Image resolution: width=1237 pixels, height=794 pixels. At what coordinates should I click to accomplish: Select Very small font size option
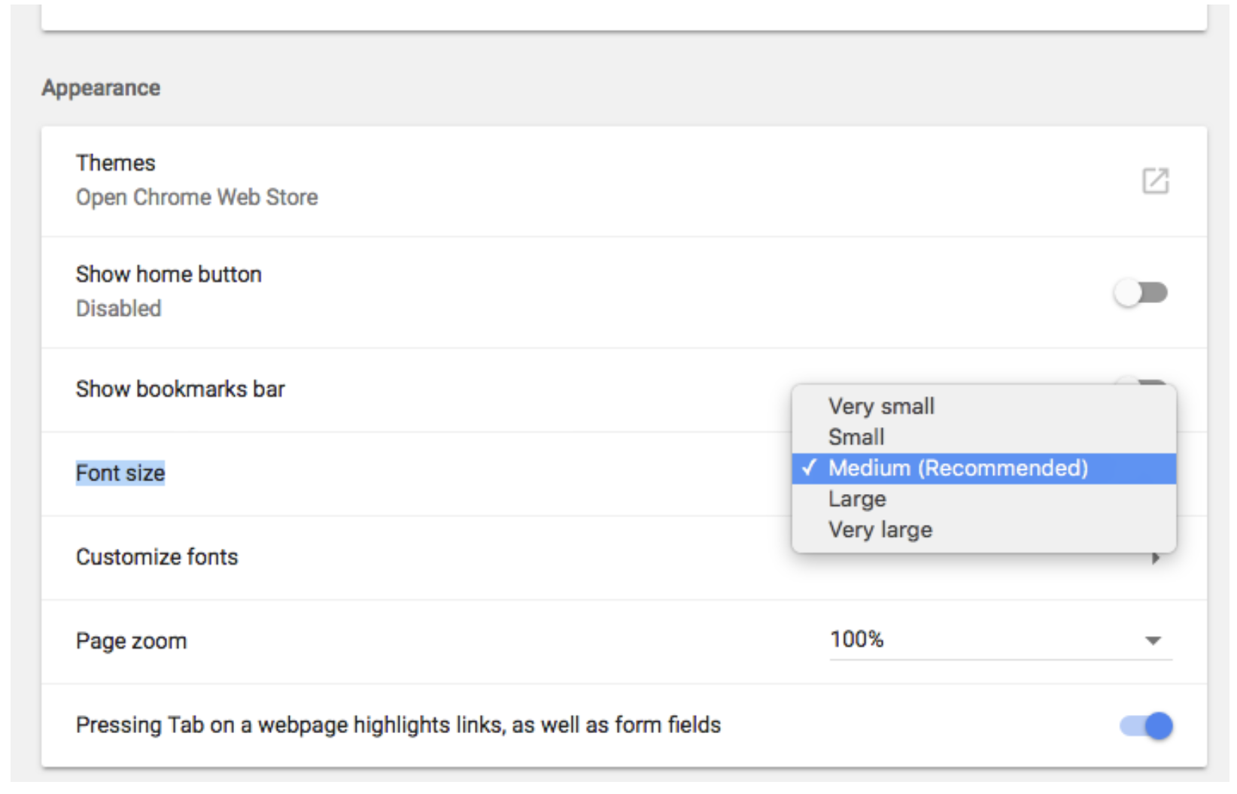click(x=881, y=407)
